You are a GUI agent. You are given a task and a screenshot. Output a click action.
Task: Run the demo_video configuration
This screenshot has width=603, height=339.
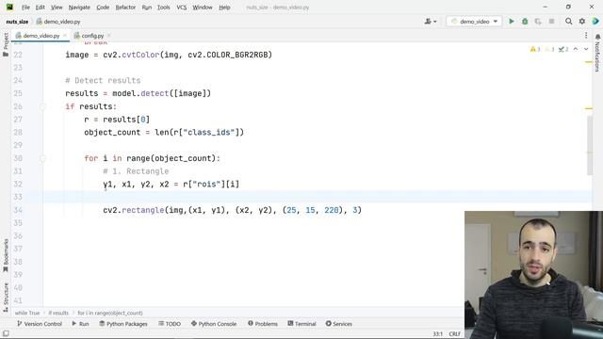click(511, 22)
